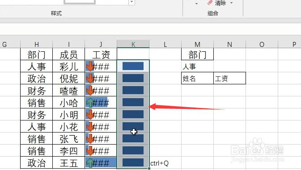The image size is (301, 170).
Task: Click the column K data bar in 彩儿 row
Action: [133, 66]
